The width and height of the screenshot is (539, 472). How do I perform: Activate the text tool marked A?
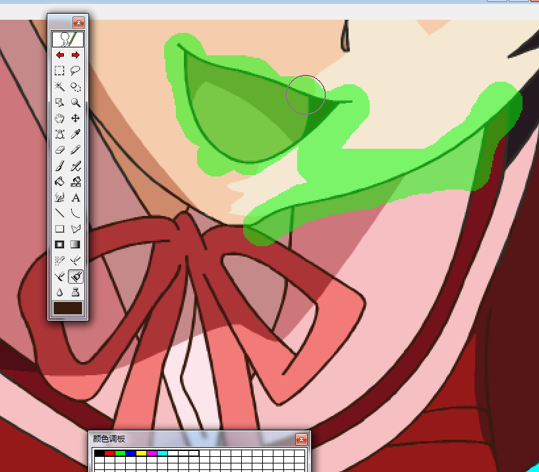click(x=76, y=197)
